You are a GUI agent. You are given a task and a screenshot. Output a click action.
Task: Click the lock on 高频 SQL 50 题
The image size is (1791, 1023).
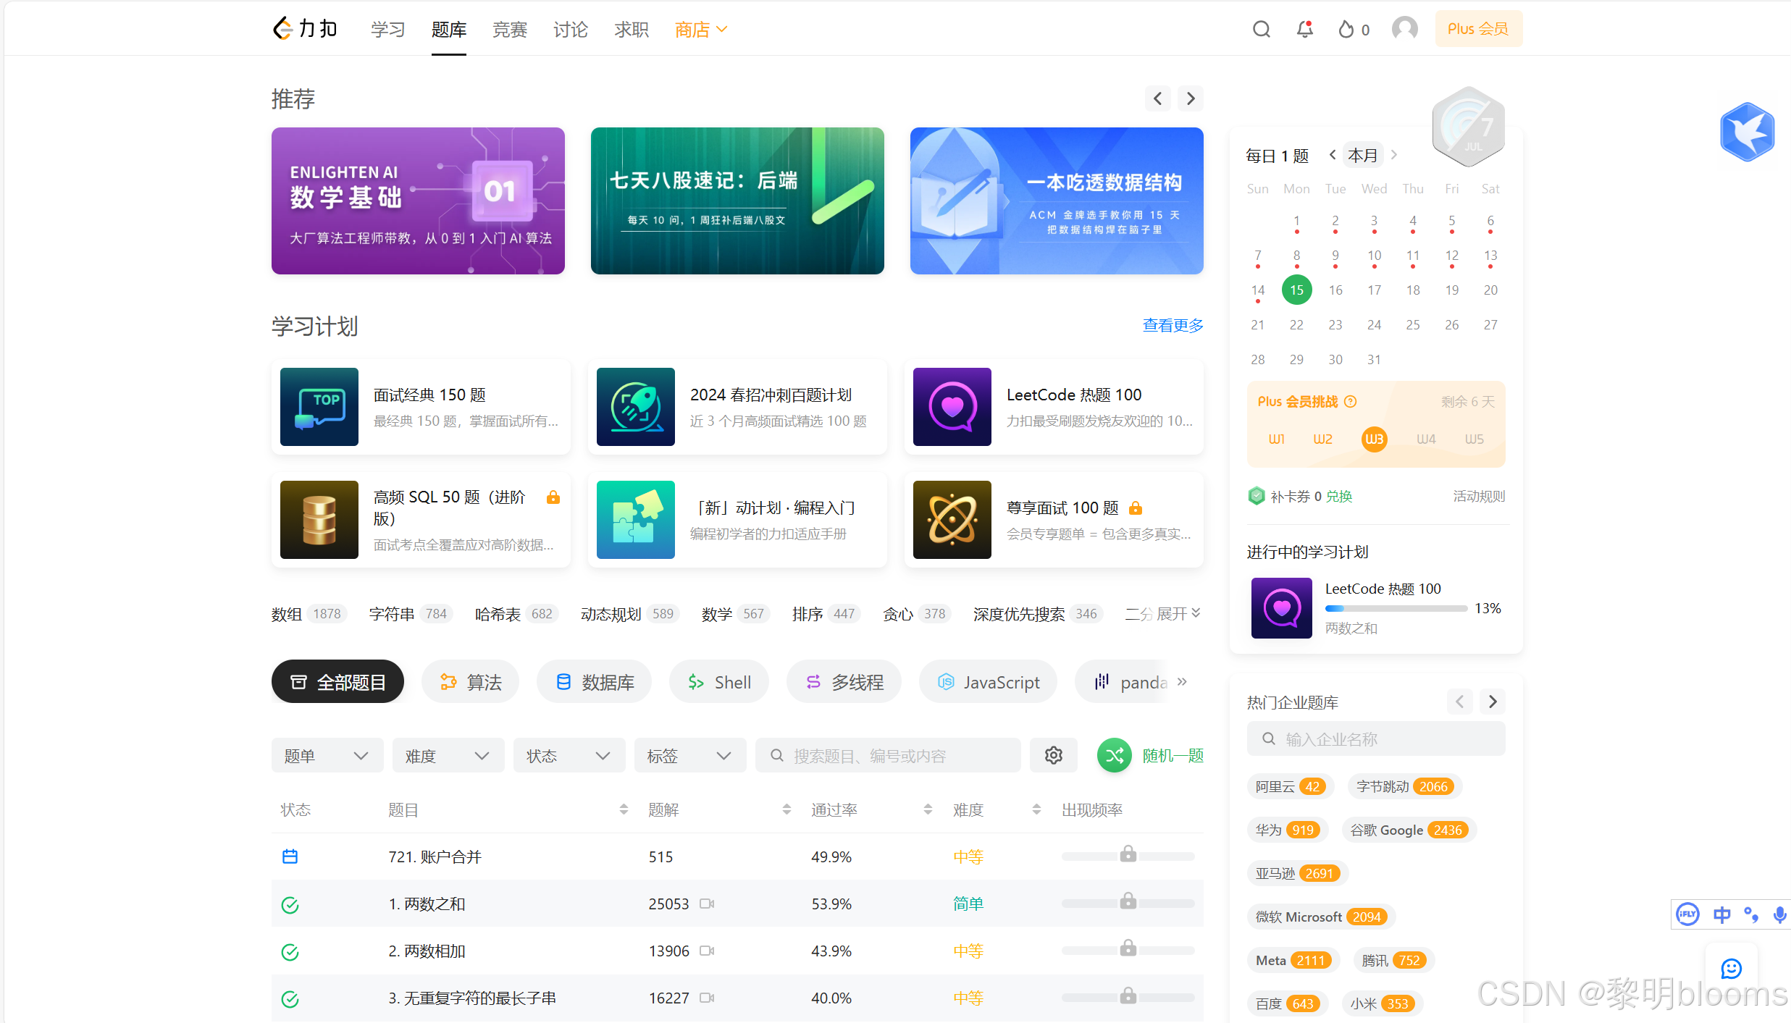click(x=553, y=497)
